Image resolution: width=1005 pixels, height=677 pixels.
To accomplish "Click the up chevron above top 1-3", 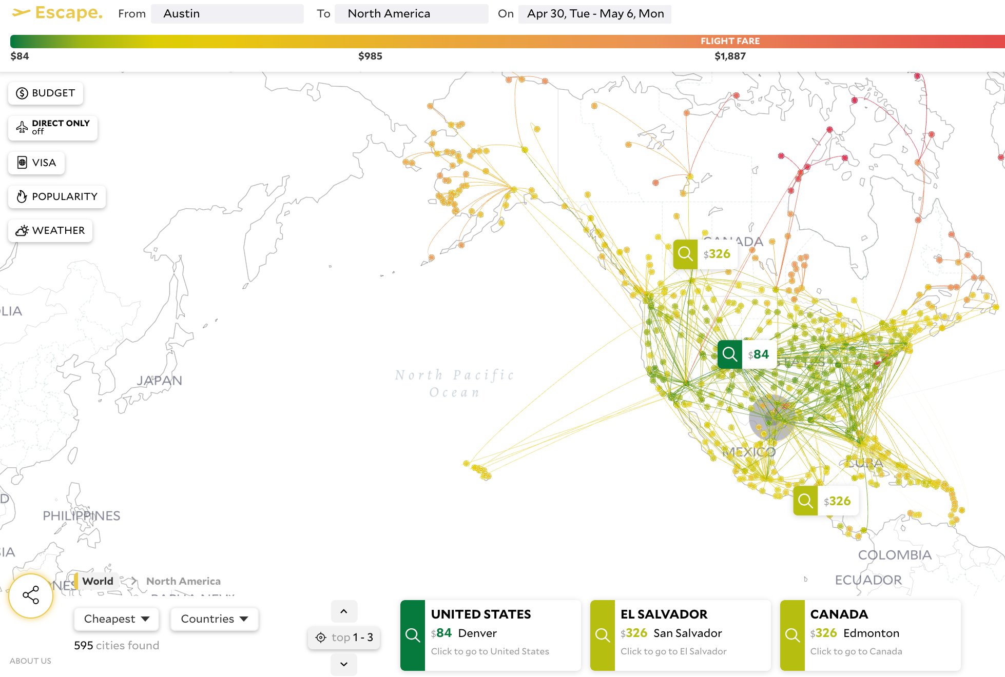I will coord(344,611).
